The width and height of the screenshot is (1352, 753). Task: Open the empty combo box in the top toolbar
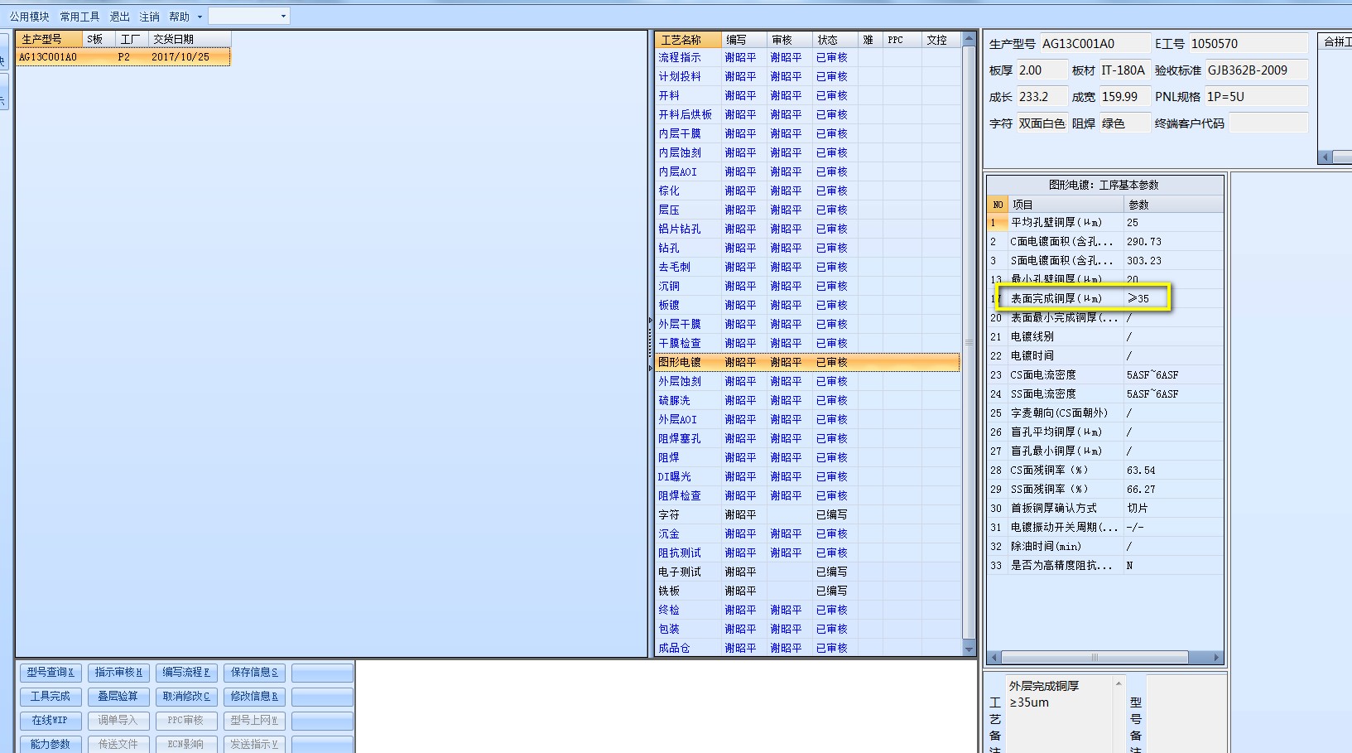(248, 17)
